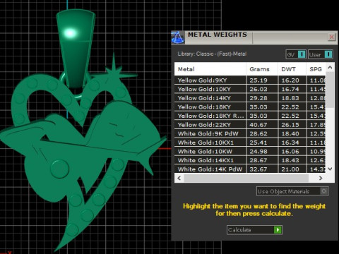339x254 pixels.
Task: Click the 25.19 grams value
Action: point(258,80)
